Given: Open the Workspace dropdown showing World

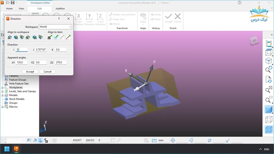Looking at the screenshot, I should click(x=55, y=27).
